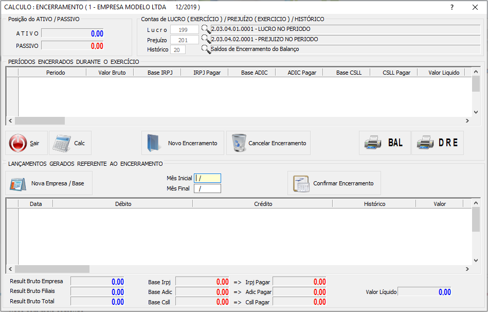Click the LUCRO NO PERIODO account text
The image size is (488, 312).
point(261,29)
